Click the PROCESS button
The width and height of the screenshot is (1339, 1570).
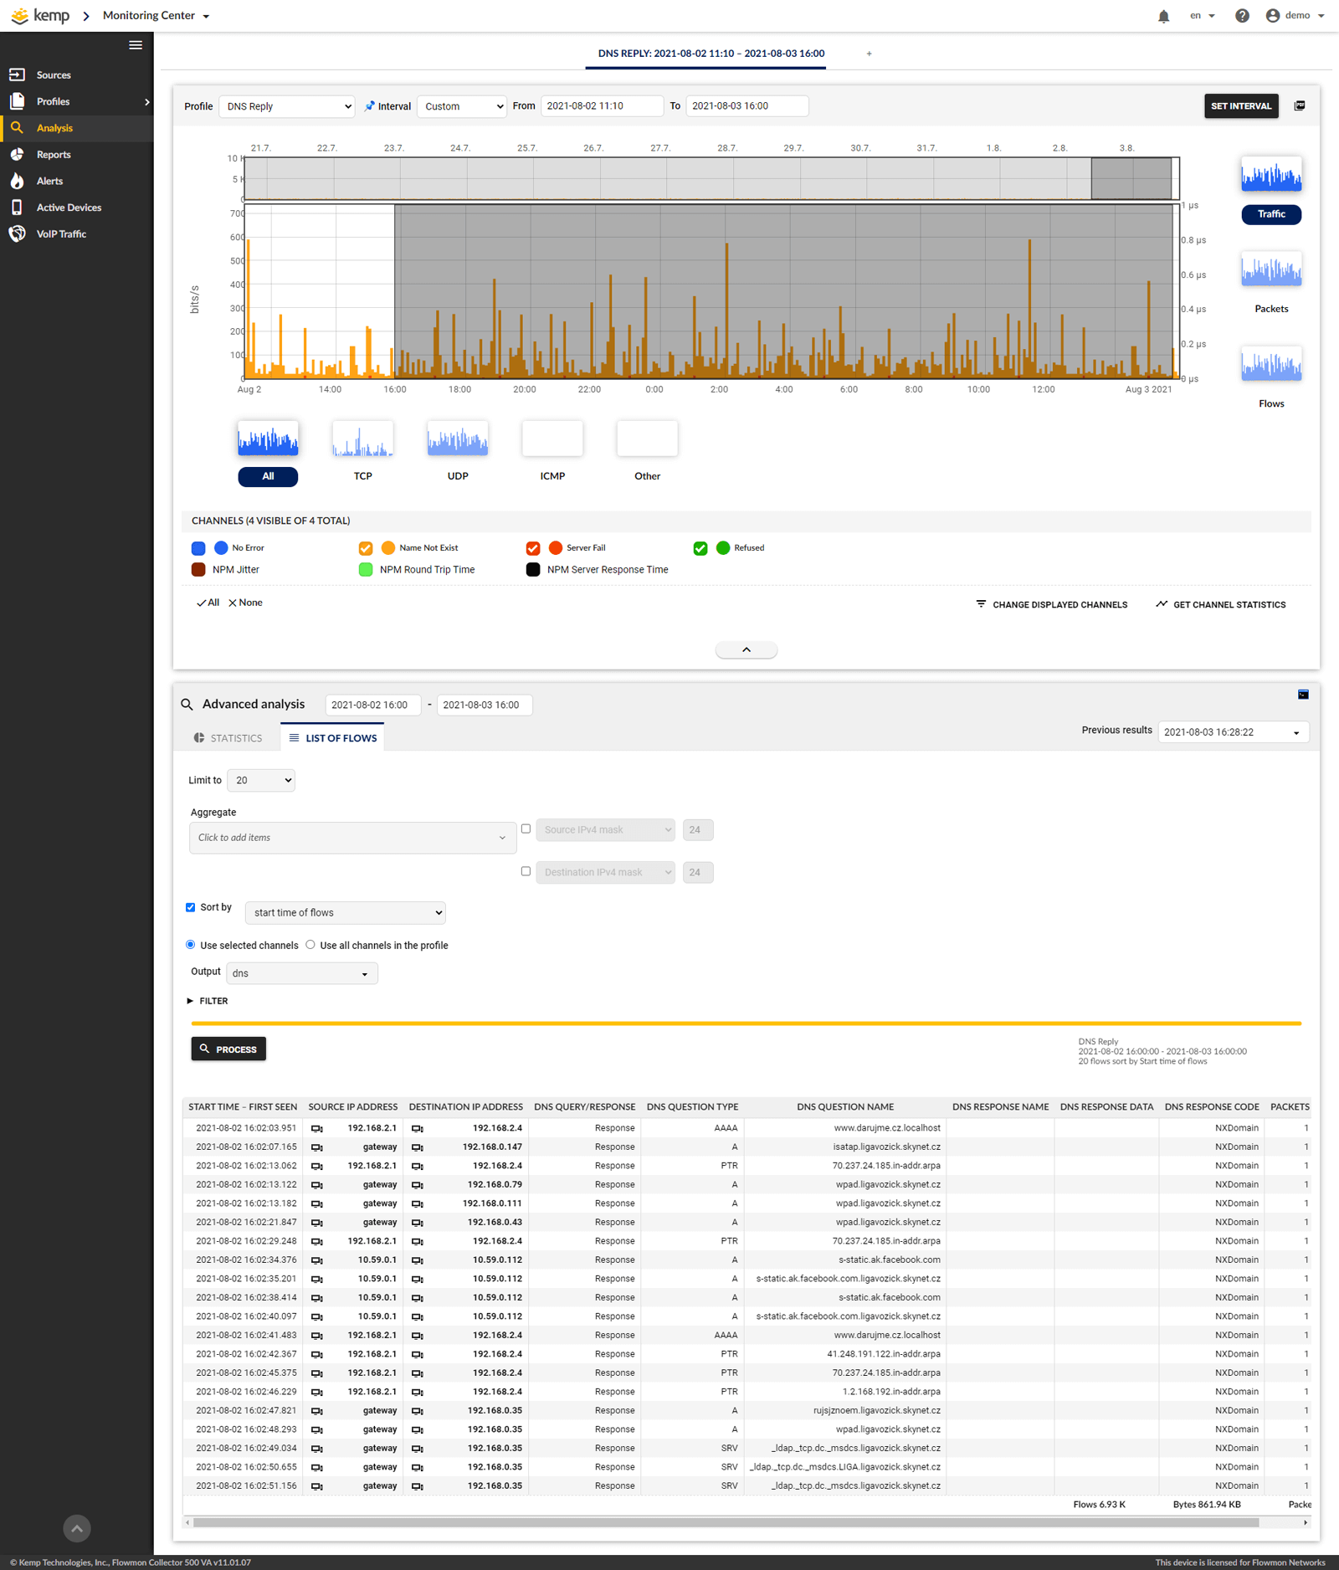pos(228,1049)
